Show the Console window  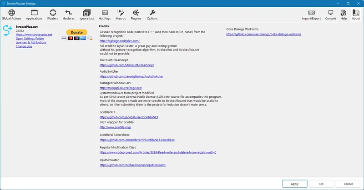click(x=331, y=15)
